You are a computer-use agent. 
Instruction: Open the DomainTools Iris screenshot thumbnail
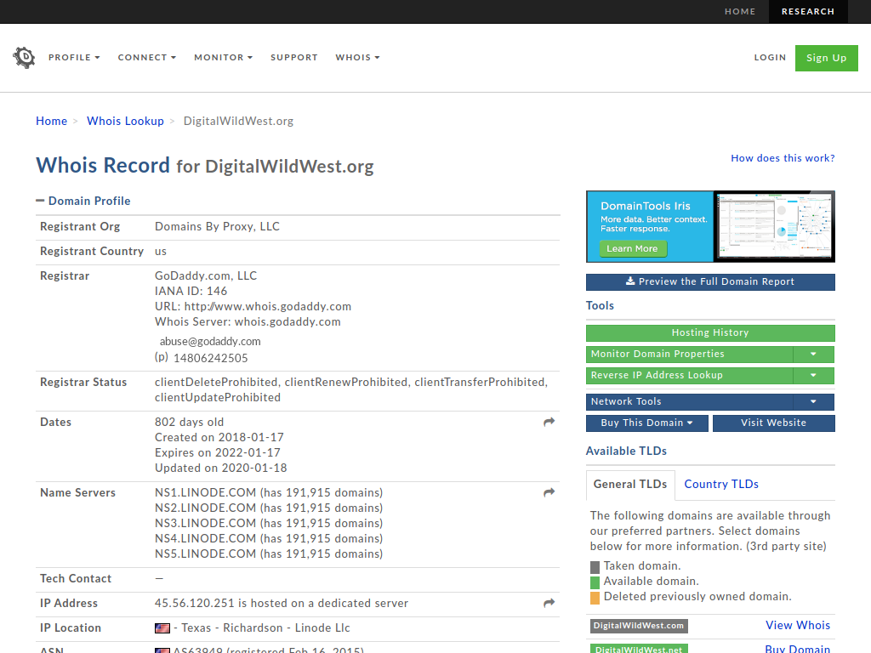click(x=774, y=226)
